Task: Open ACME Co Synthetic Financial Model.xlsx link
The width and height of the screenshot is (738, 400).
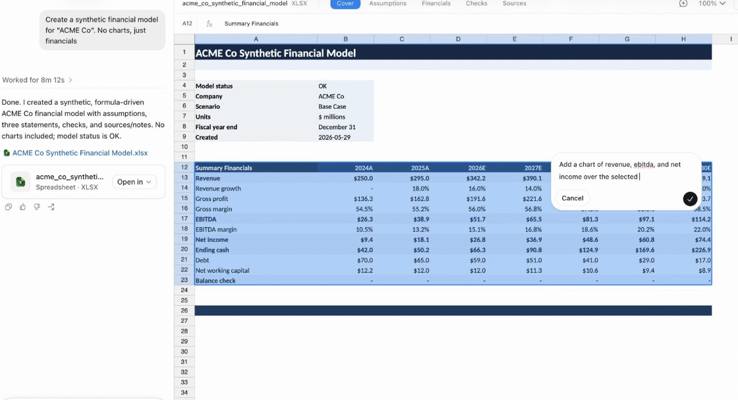Action: 80,153
